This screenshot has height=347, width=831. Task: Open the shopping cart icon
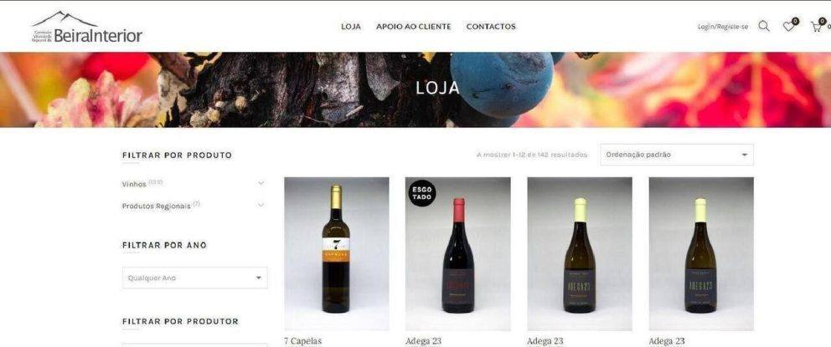[x=816, y=27]
